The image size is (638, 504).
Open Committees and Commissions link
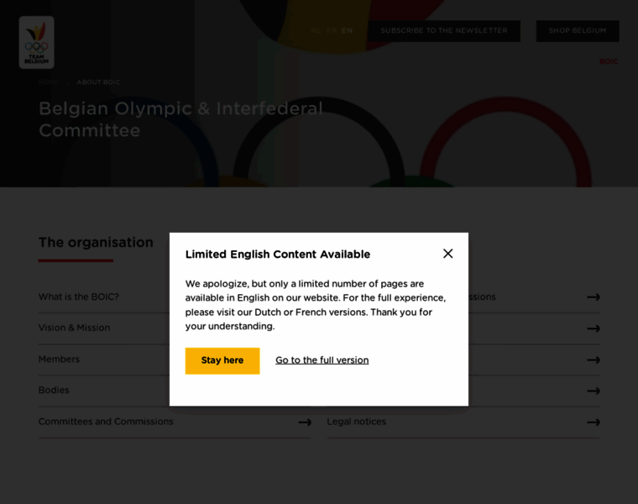coord(106,422)
